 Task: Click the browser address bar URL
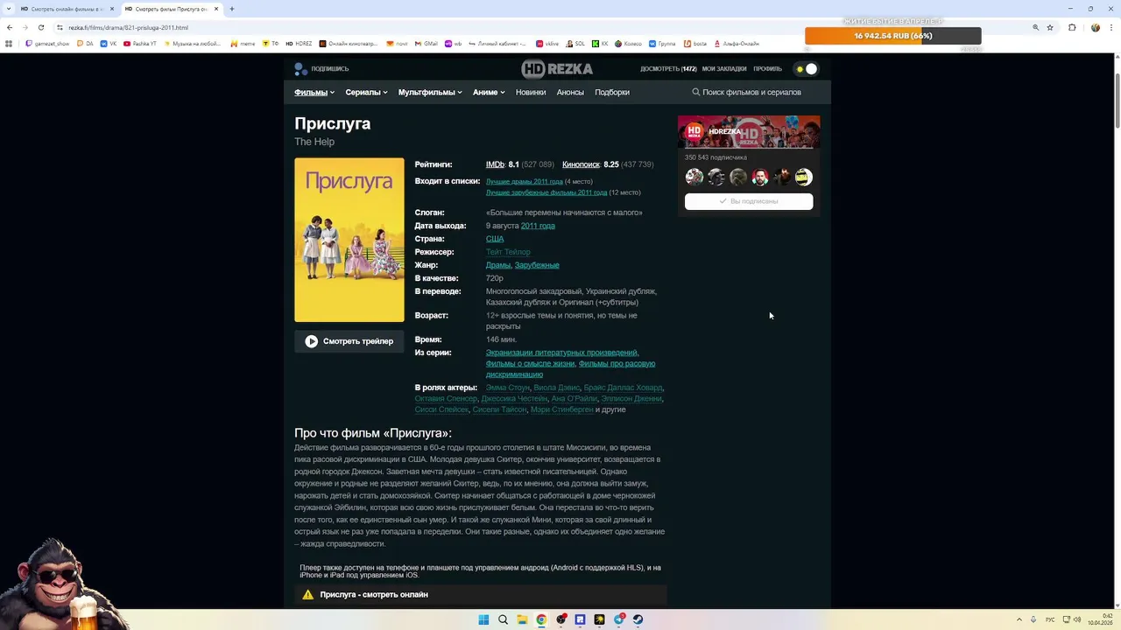pyautogui.click(x=128, y=27)
